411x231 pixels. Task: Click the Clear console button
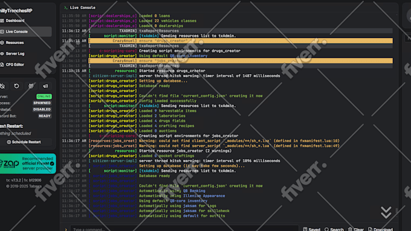[x=355, y=229]
